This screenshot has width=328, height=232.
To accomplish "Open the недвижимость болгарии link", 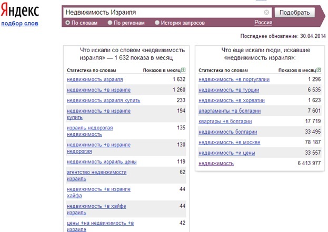I will click(x=227, y=132).
